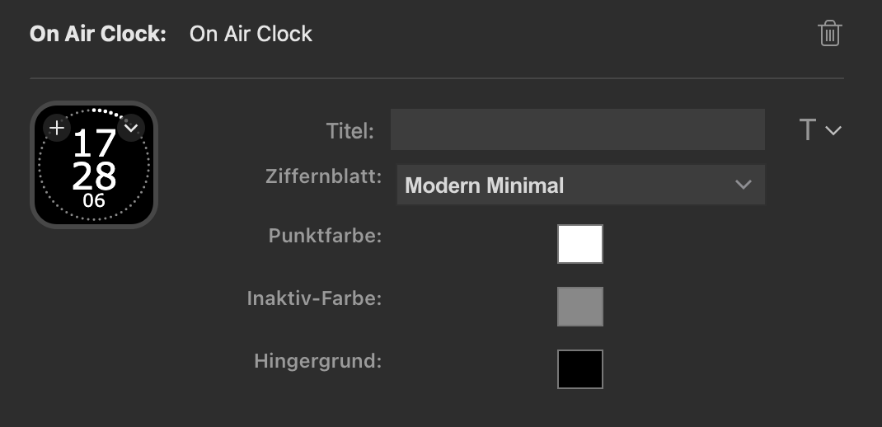
Task: Open the Modern Minimal Ziffernblatt dropdown
Action: [581, 185]
